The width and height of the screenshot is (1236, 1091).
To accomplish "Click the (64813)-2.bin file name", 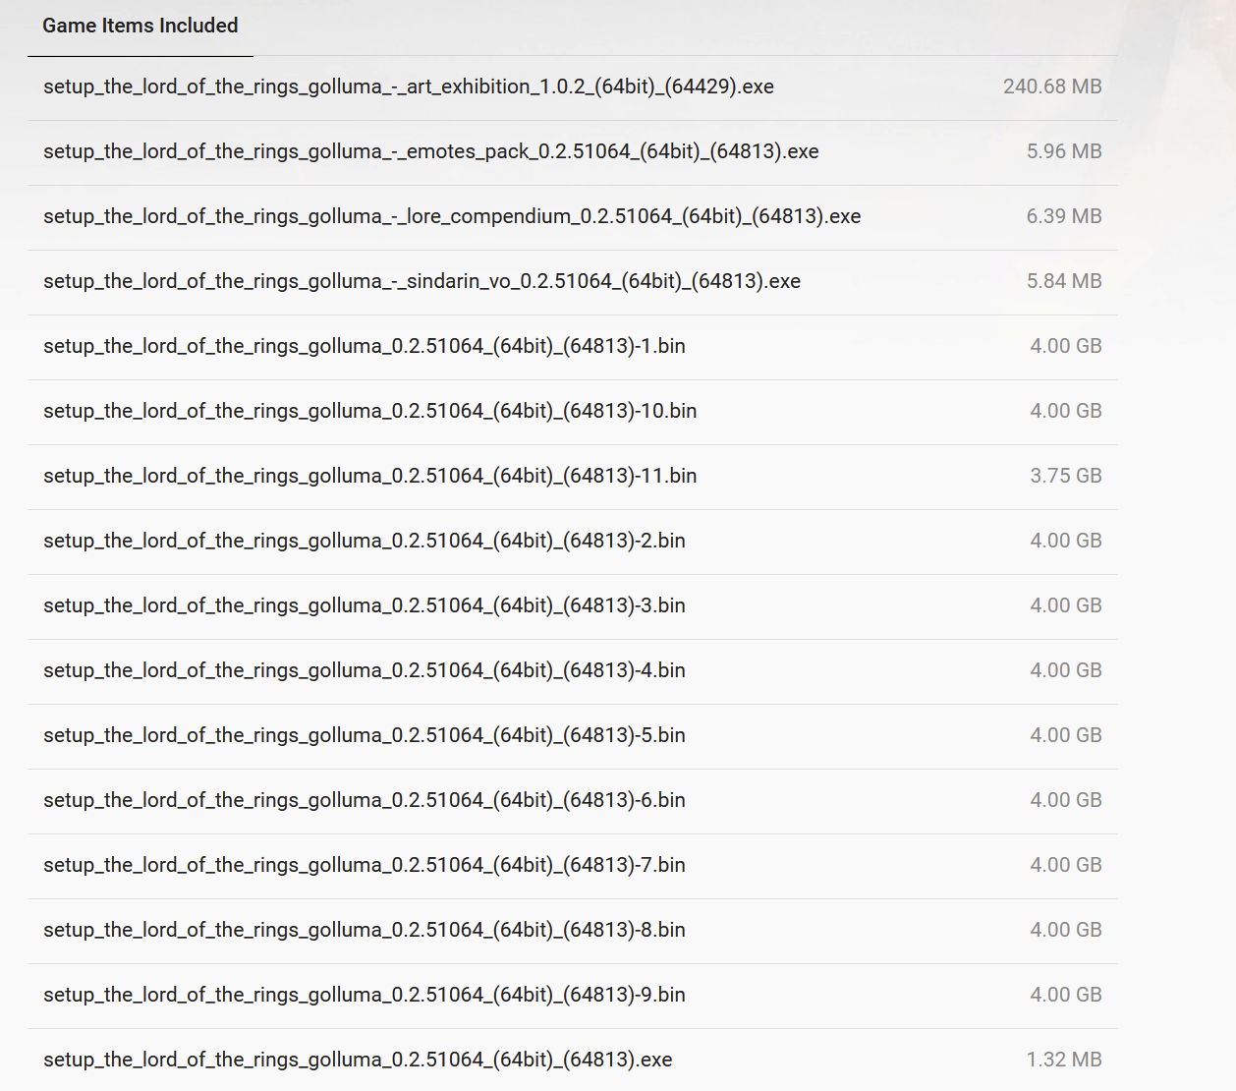I will [x=365, y=541].
